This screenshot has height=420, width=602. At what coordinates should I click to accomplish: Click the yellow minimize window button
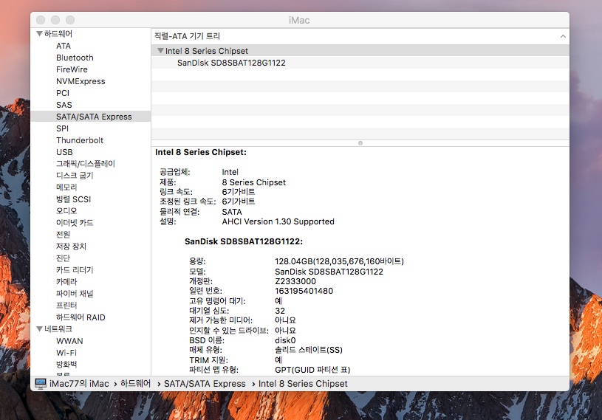pos(55,20)
